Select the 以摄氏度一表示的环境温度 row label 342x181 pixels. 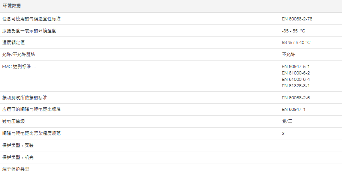(29, 31)
